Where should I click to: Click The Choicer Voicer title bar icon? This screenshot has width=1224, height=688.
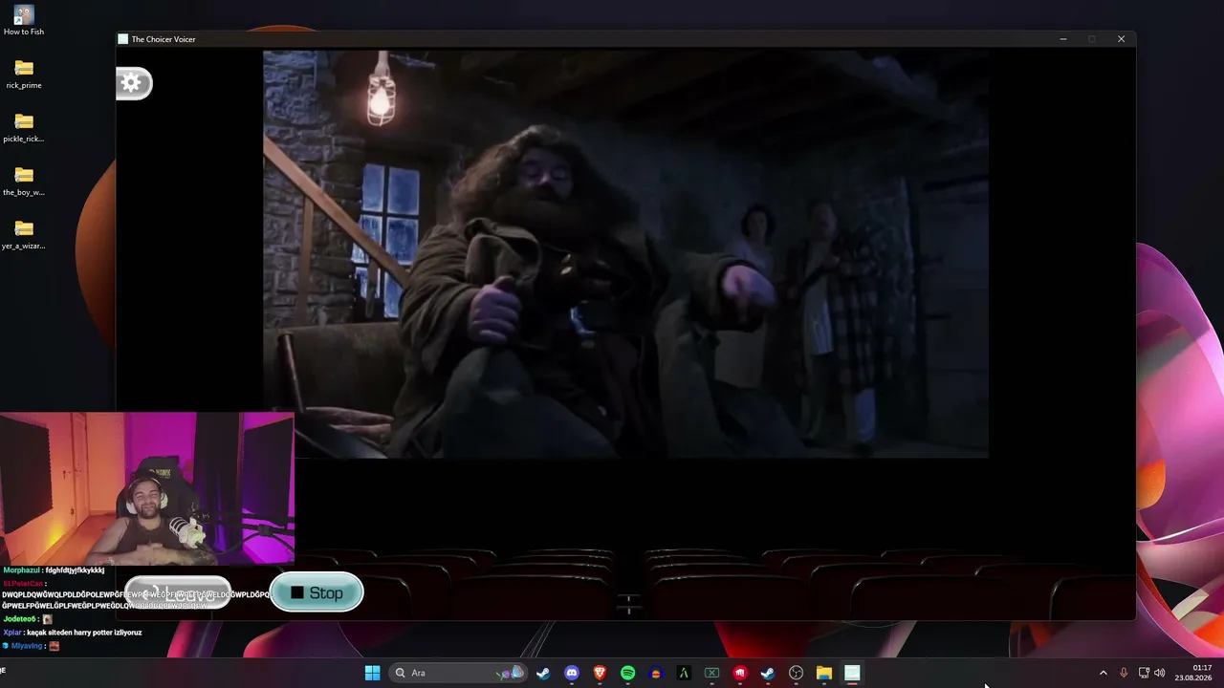pyautogui.click(x=122, y=39)
